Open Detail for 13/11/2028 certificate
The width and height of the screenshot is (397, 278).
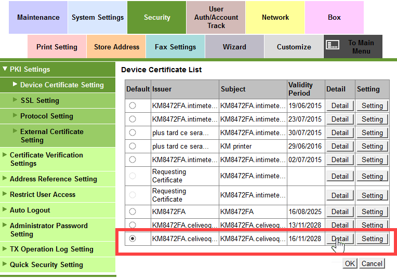pos(340,225)
